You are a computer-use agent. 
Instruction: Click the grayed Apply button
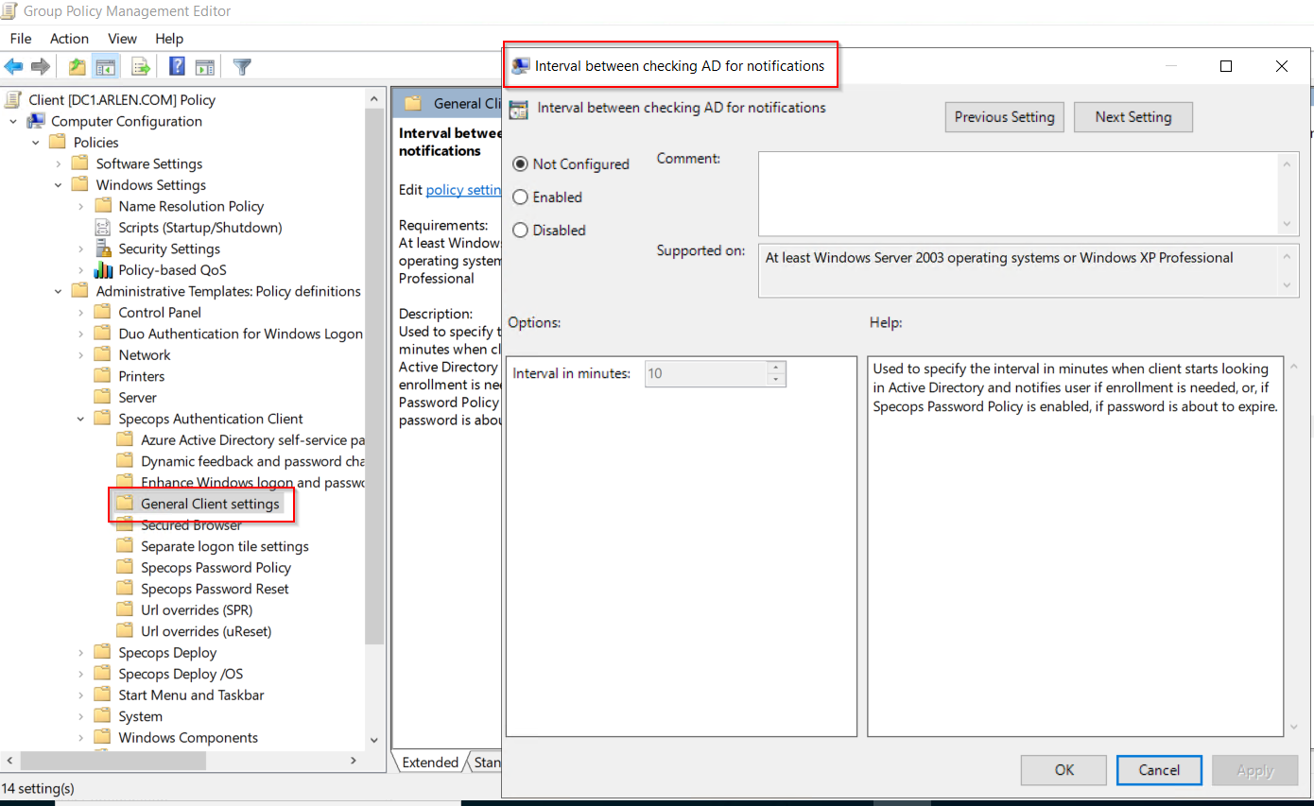point(1254,770)
